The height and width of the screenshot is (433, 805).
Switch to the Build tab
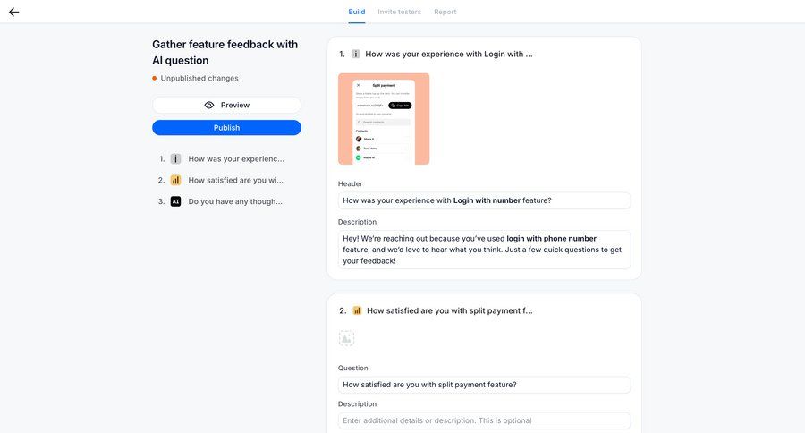click(x=357, y=12)
